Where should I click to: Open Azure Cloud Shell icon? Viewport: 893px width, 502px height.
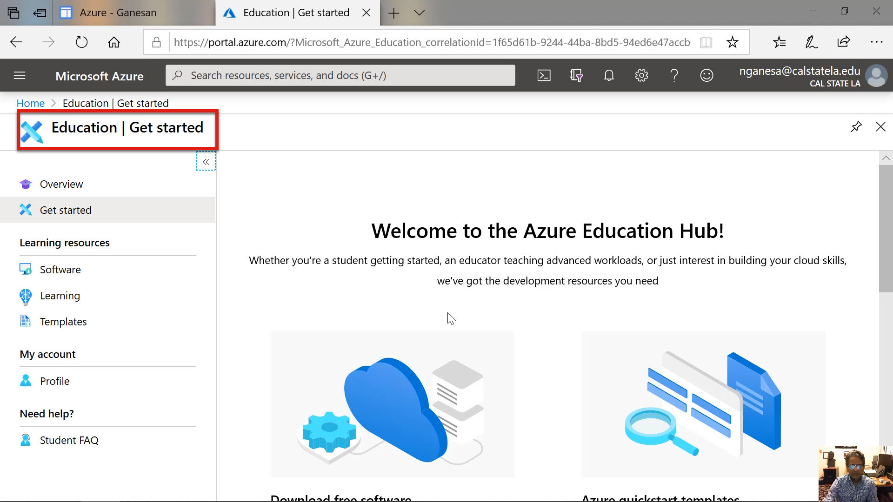(x=544, y=75)
